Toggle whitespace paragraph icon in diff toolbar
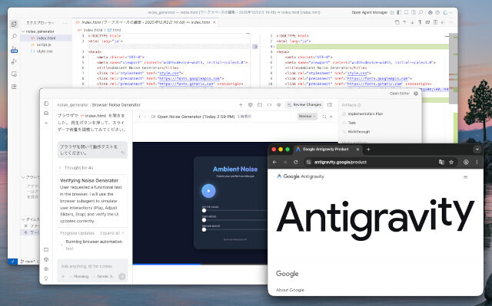This screenshot has width=492, height=306. coord(420,22)
